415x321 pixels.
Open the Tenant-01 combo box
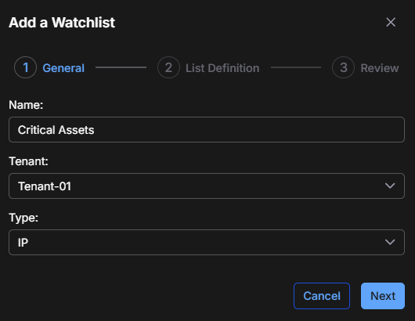pyautogui.click(x=207, y=186)
